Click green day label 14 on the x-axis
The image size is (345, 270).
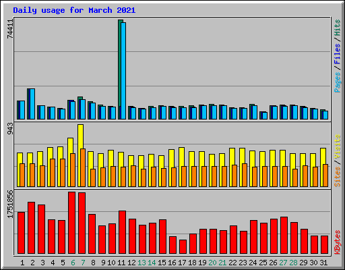pyautogui.click(x=152, y=263)
